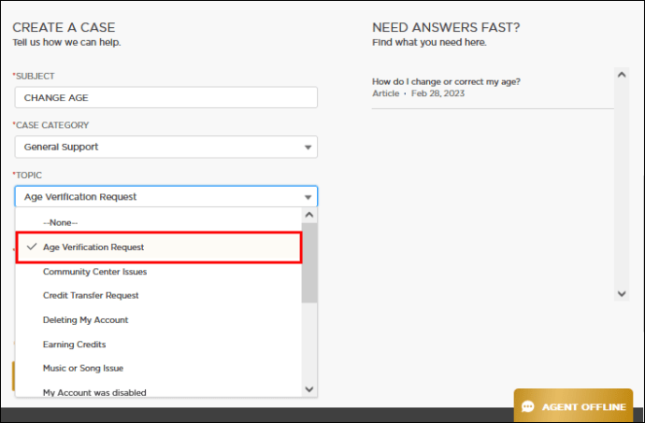The height and width of the screenshot is (423, 645).
Task: Open article How do I change my age
Action: pos(446,81)
